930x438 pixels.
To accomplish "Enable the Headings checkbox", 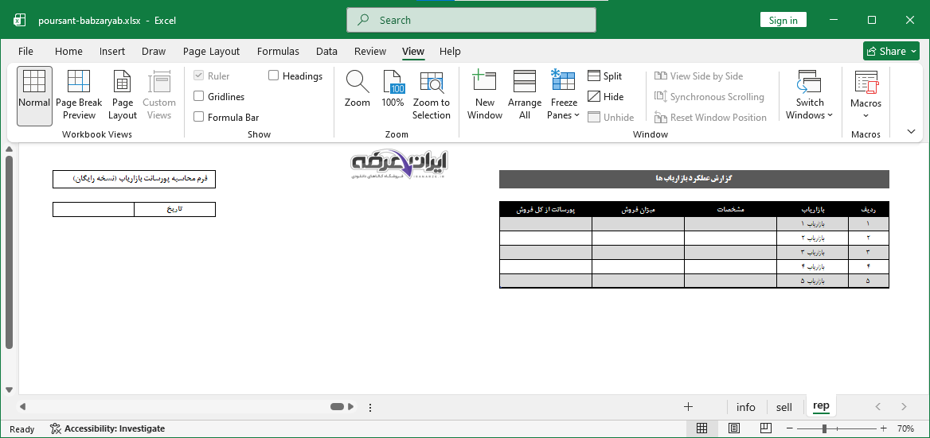I will 273,76.
